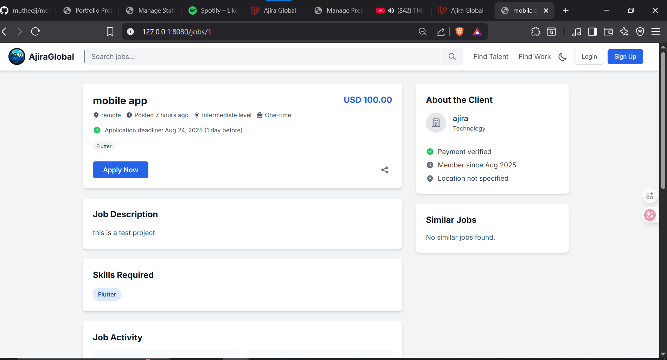The width and height of the screenshot is (667, 360).
Task: Click the AjiraGlobal globe logo
Action: point(17,56)
